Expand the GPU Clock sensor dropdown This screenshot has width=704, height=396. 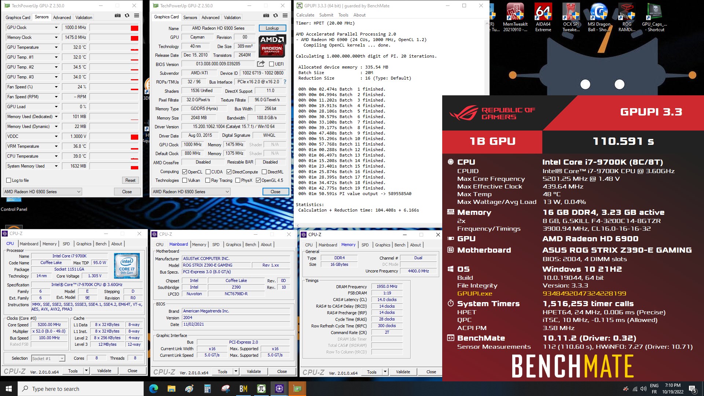click(x=56, y=27)
